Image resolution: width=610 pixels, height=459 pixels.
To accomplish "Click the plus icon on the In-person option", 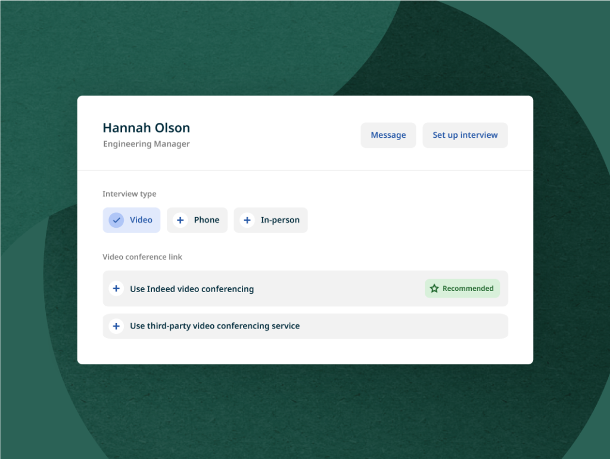I will pyautogui.click(x=247, y=220).
